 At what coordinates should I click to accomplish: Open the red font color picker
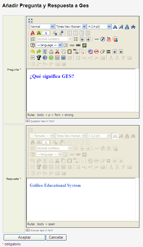(x=32, y=33)
